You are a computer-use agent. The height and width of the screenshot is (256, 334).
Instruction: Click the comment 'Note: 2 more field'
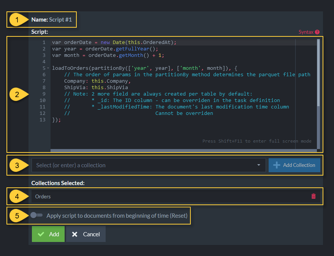pyautogui.click(x=158, y=94)
